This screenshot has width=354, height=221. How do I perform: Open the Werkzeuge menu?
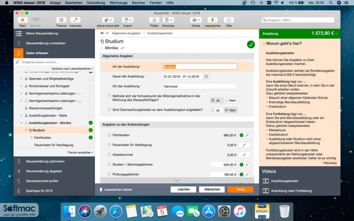[118, 3]
